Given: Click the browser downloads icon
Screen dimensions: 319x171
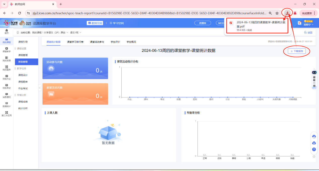Looking at the screenshot, I should click(288, 13).
